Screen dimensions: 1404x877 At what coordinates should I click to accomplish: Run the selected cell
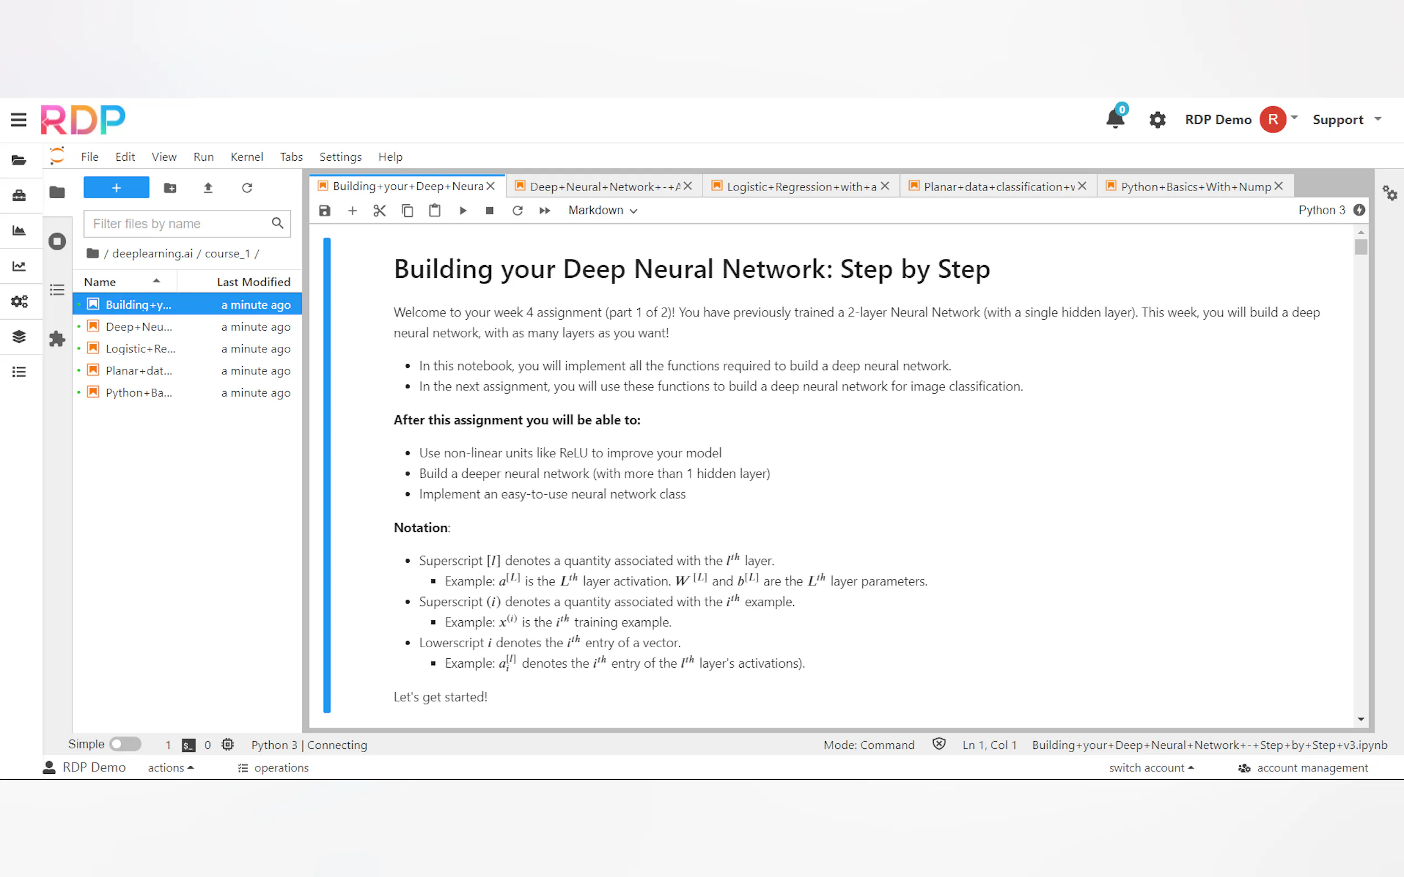(463, 210)
